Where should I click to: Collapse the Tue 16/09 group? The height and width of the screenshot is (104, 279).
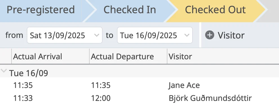[3, 71]
